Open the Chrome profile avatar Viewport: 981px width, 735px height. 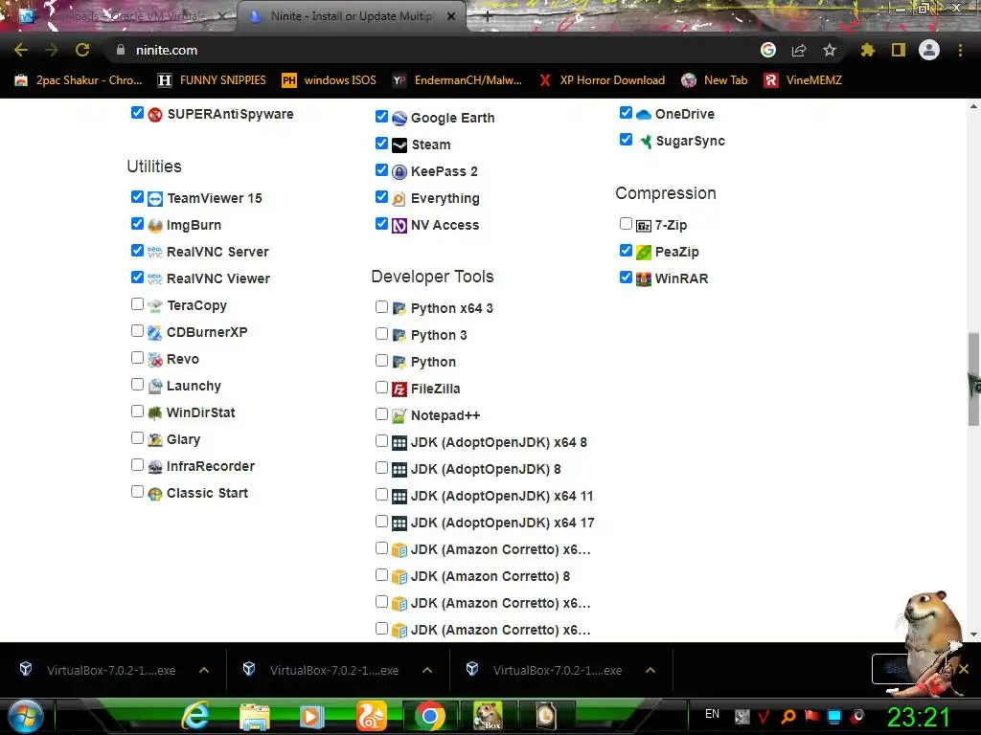[x=929, y=50]
